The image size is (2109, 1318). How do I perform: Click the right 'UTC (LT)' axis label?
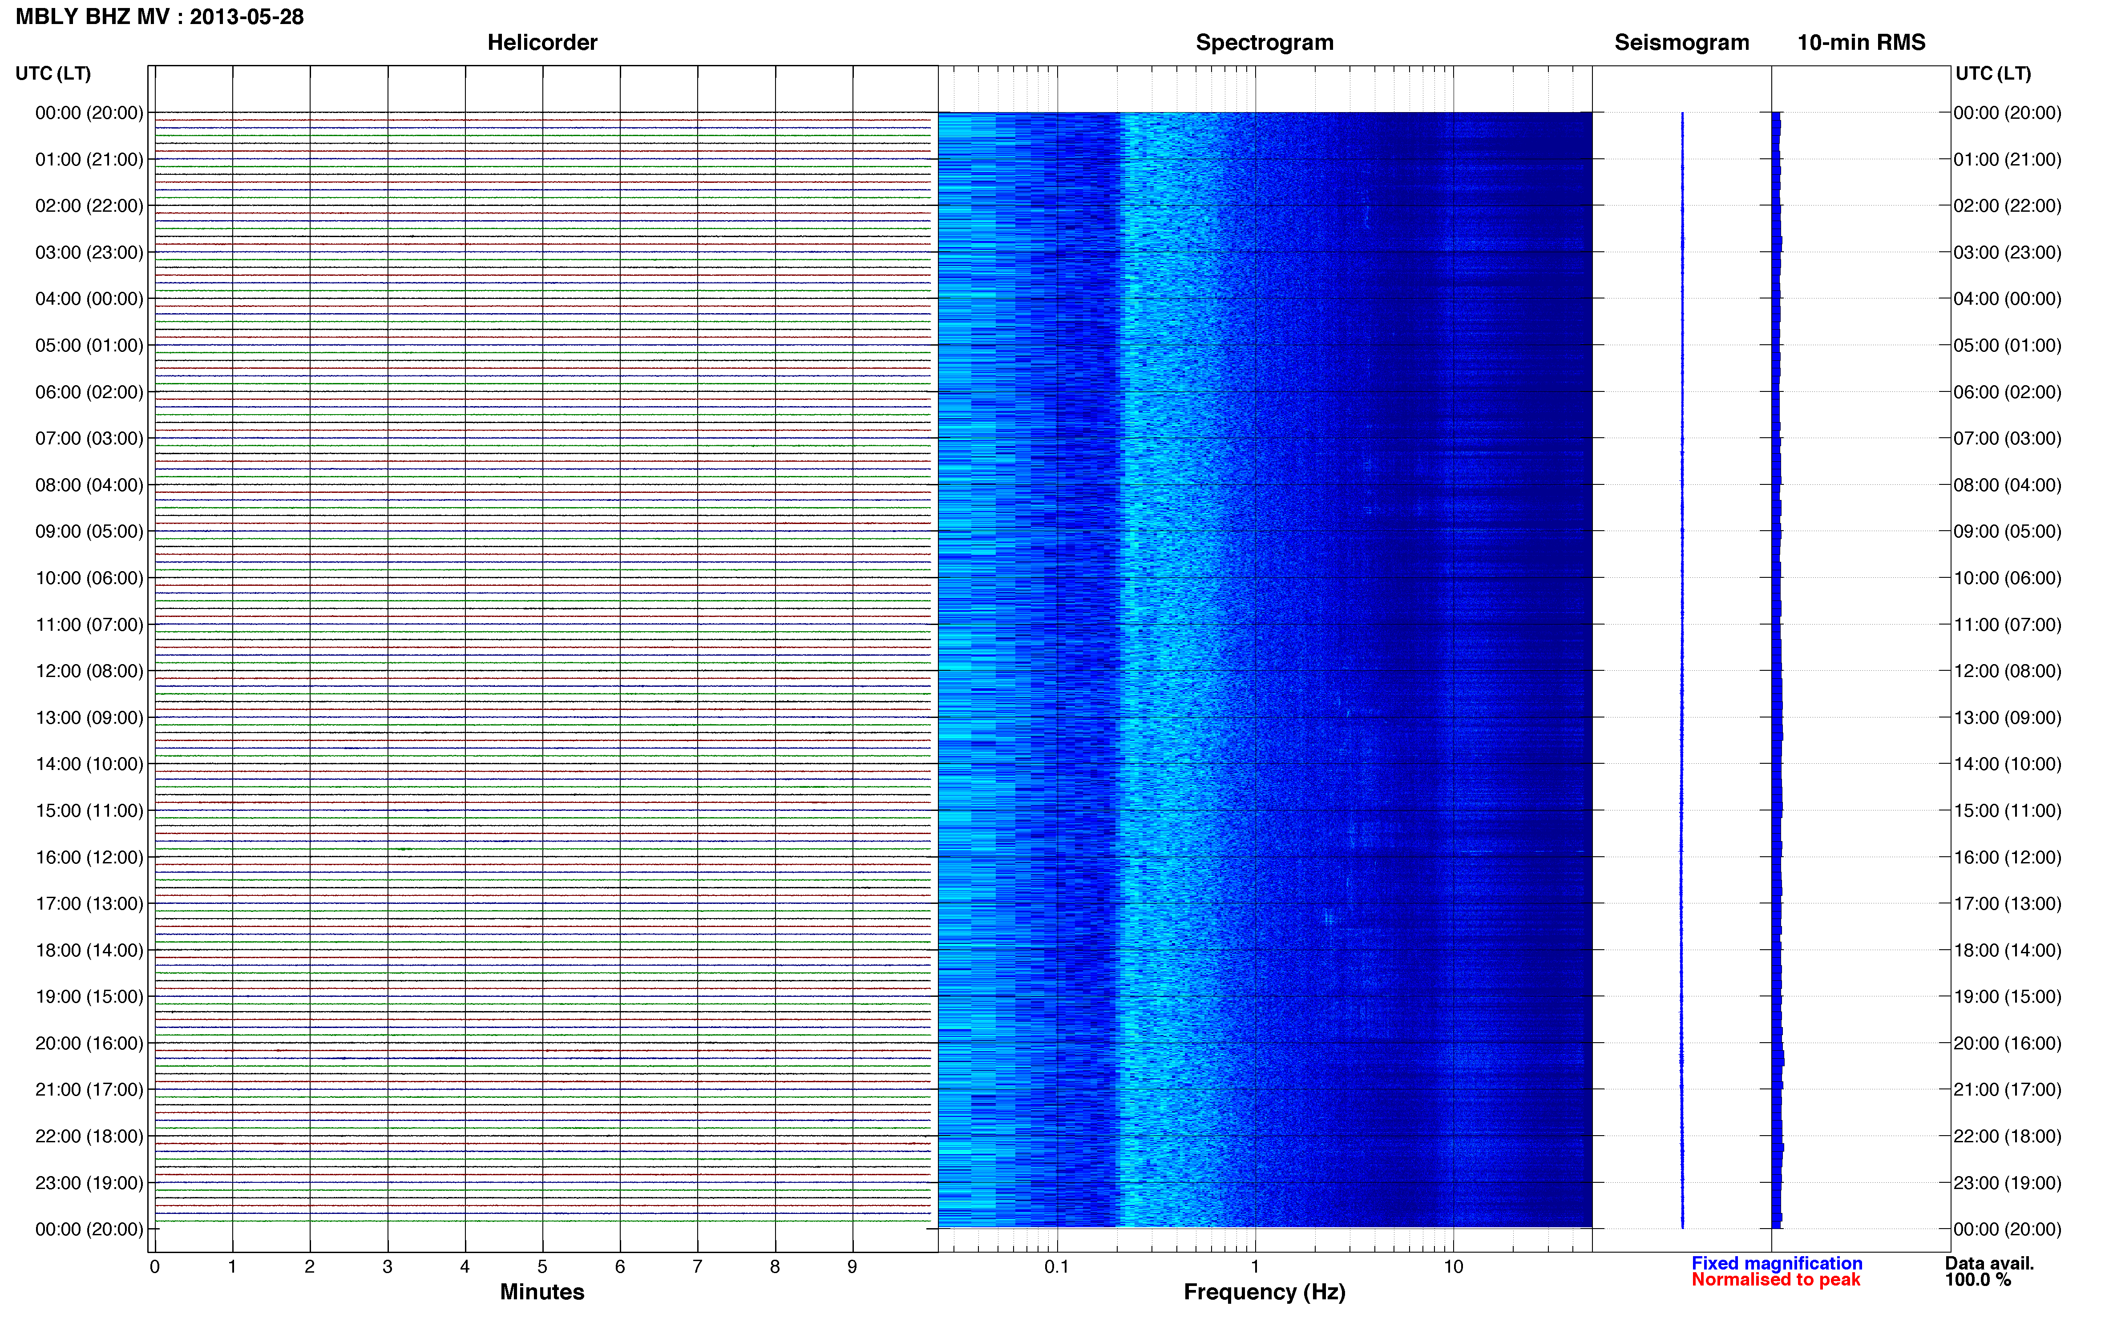[x=1993, y=73]
